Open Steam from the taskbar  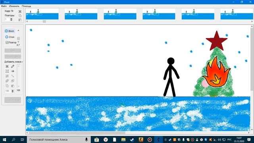pyautogui.click(x=132, y=139)
